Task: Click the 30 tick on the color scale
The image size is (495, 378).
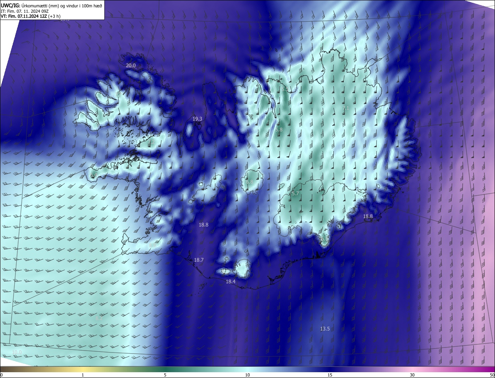Action: tap(412, 375)
